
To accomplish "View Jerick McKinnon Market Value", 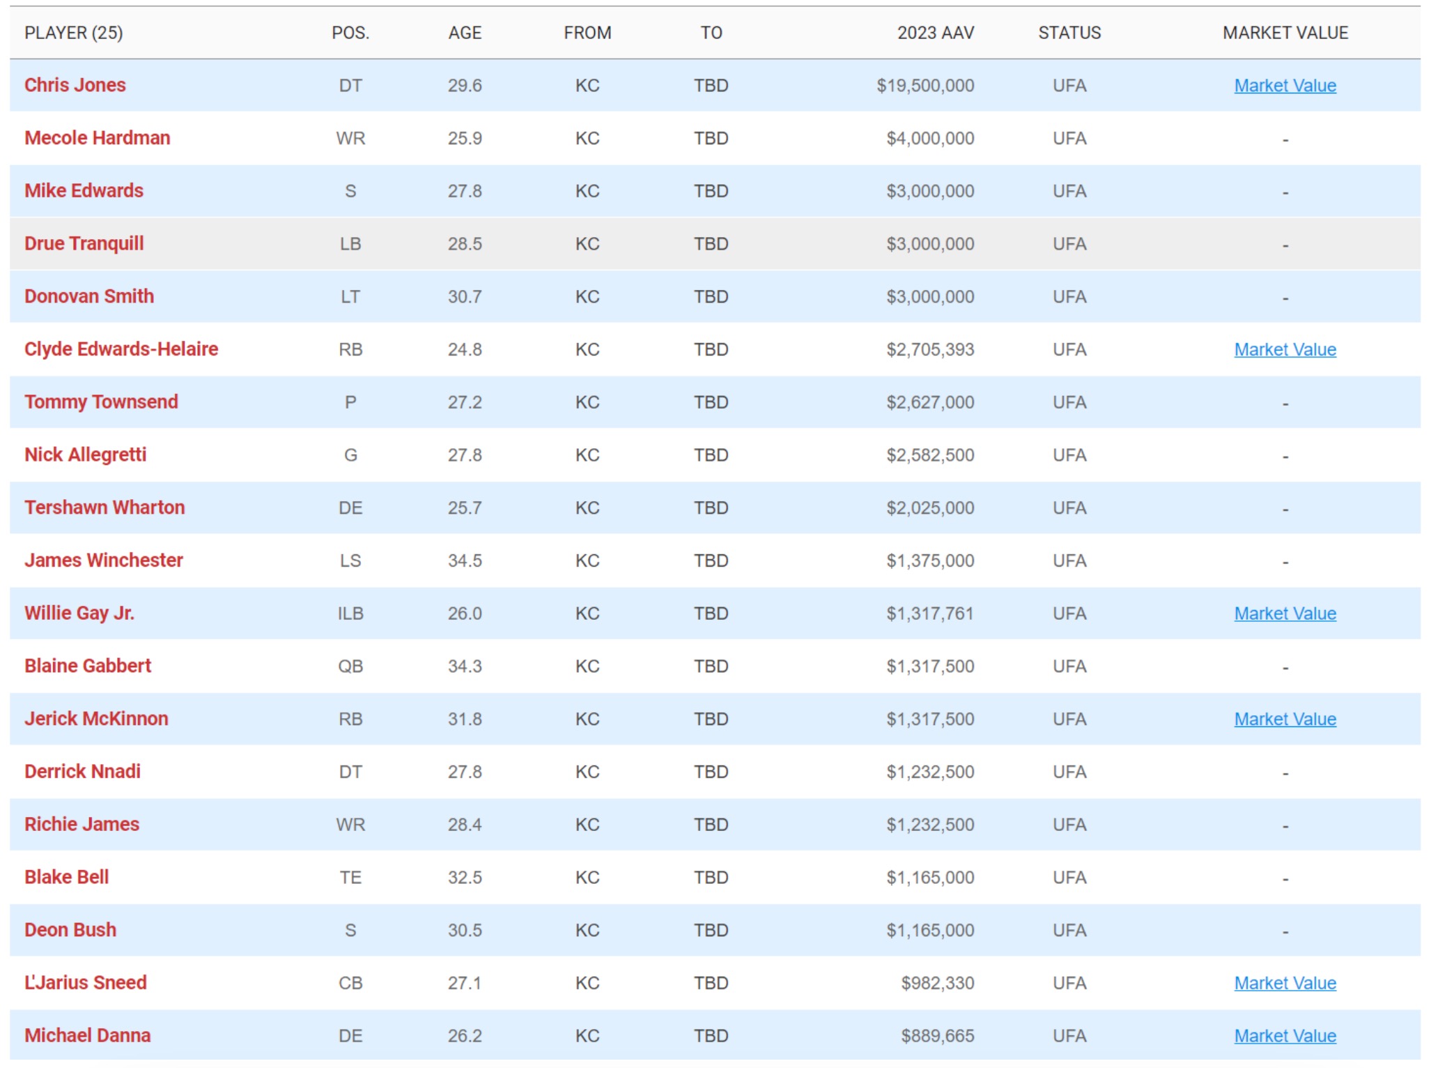I will [x=1284, y=719].
